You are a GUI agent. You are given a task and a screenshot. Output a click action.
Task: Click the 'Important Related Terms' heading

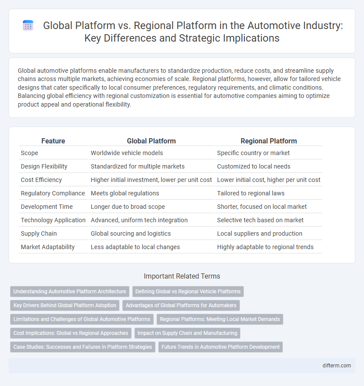182,276
